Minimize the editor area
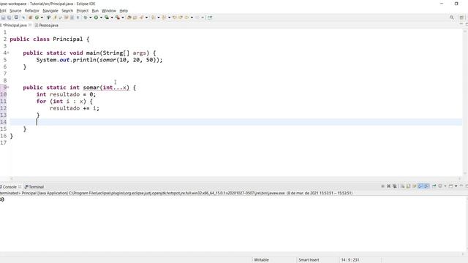The image size is (468, 263). coord(461,24)
